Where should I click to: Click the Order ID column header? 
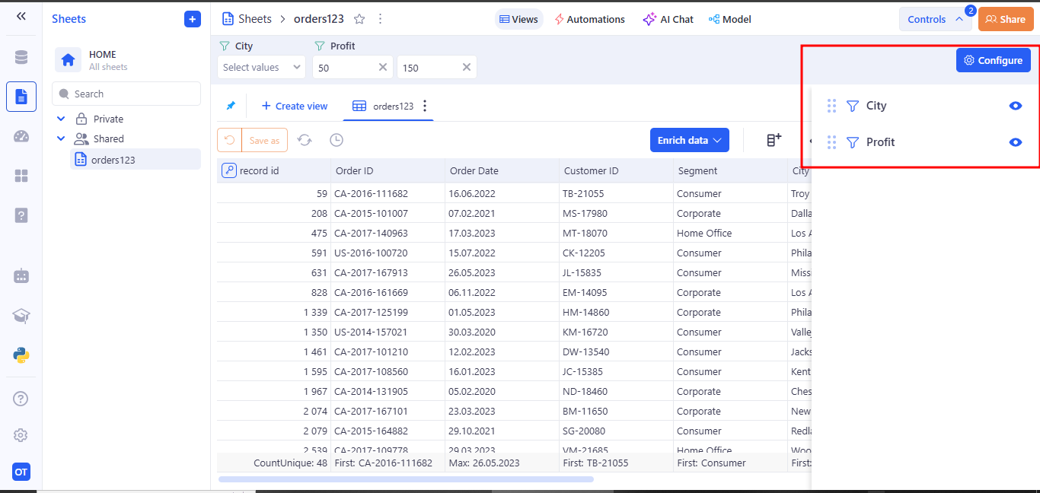tap(388, 170)
